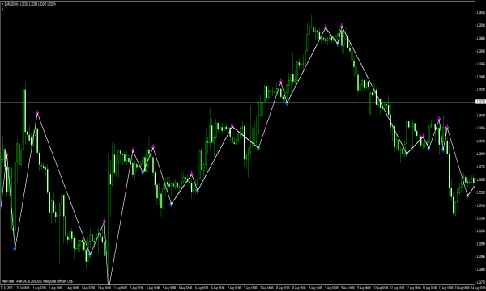Click the small arrow icon beside the symbol name

click(x=2, y=4)
